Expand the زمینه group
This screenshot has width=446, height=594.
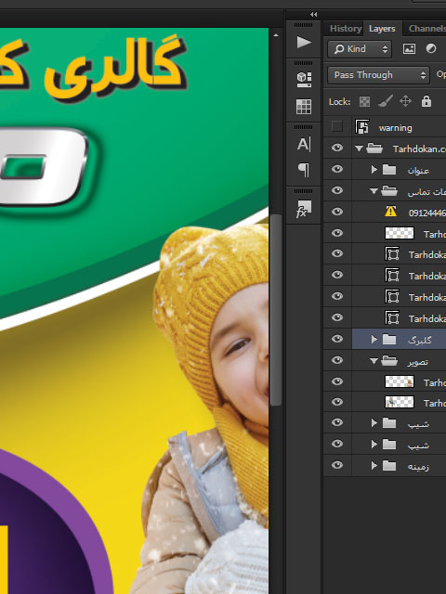[374, 466]
